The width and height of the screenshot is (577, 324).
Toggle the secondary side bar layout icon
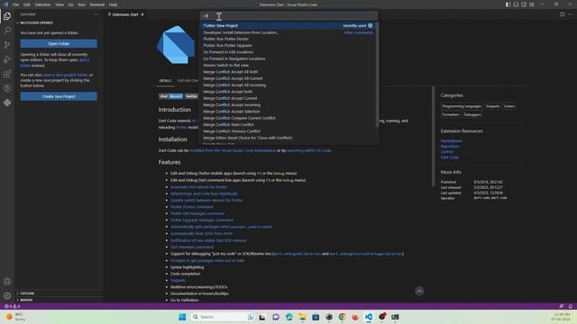tap(524, 4)
